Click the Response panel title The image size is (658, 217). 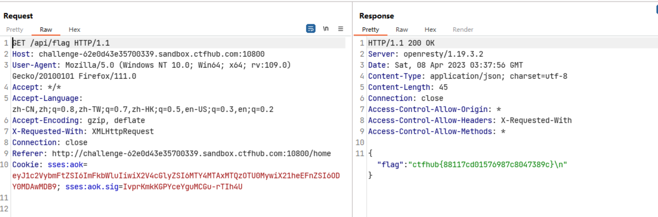click(376, 16)
